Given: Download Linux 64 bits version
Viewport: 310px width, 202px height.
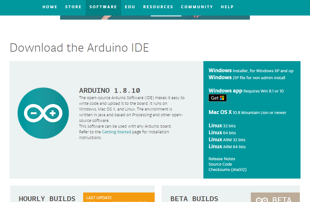Looking at the screenshot, I should [x=222, y=133].
